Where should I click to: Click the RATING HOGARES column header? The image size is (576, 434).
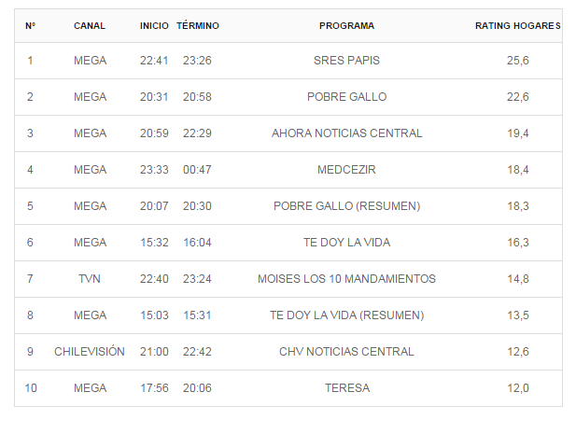coord(517,26)
